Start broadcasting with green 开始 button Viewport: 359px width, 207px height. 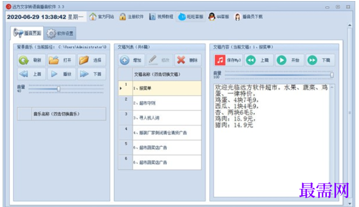(x=290, y=60)
